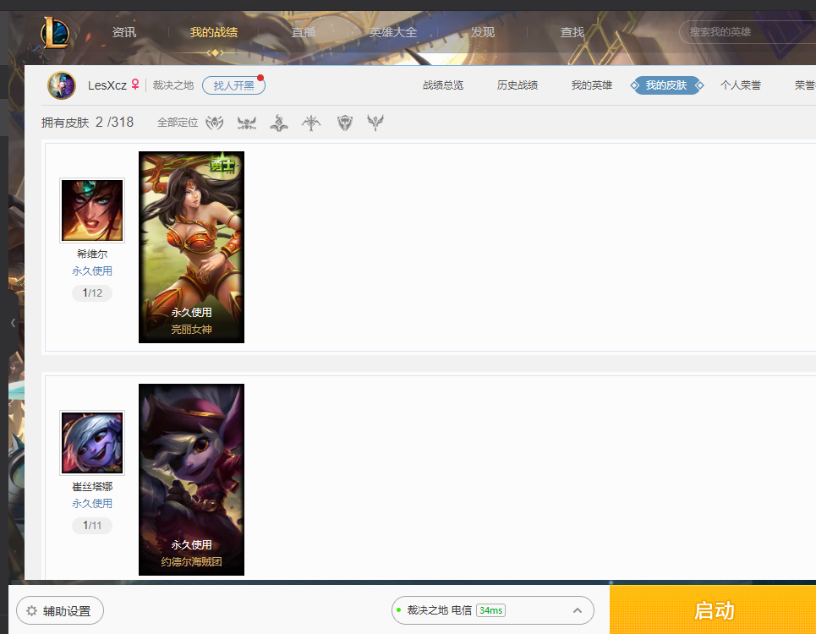The height and width of the screenshot is (634, 816).
Task: Click the 希维尔 champion name
Action: click(x=92, y=254)
